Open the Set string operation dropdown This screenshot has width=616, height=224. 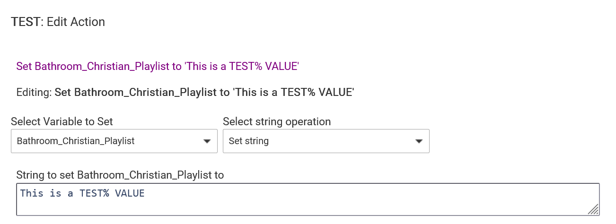(326, 141)
